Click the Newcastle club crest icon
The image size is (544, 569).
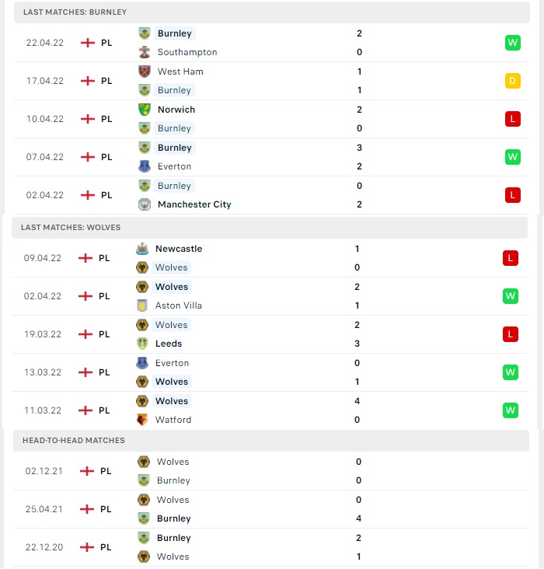click(x=142, y=249)
